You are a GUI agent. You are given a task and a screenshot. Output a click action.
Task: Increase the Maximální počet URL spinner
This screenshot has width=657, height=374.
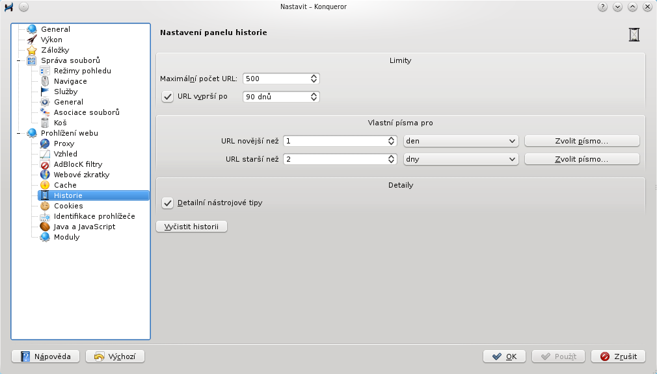314,76
